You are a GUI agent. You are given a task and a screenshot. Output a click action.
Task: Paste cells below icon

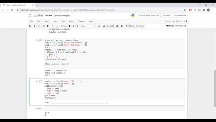[48, 26]
